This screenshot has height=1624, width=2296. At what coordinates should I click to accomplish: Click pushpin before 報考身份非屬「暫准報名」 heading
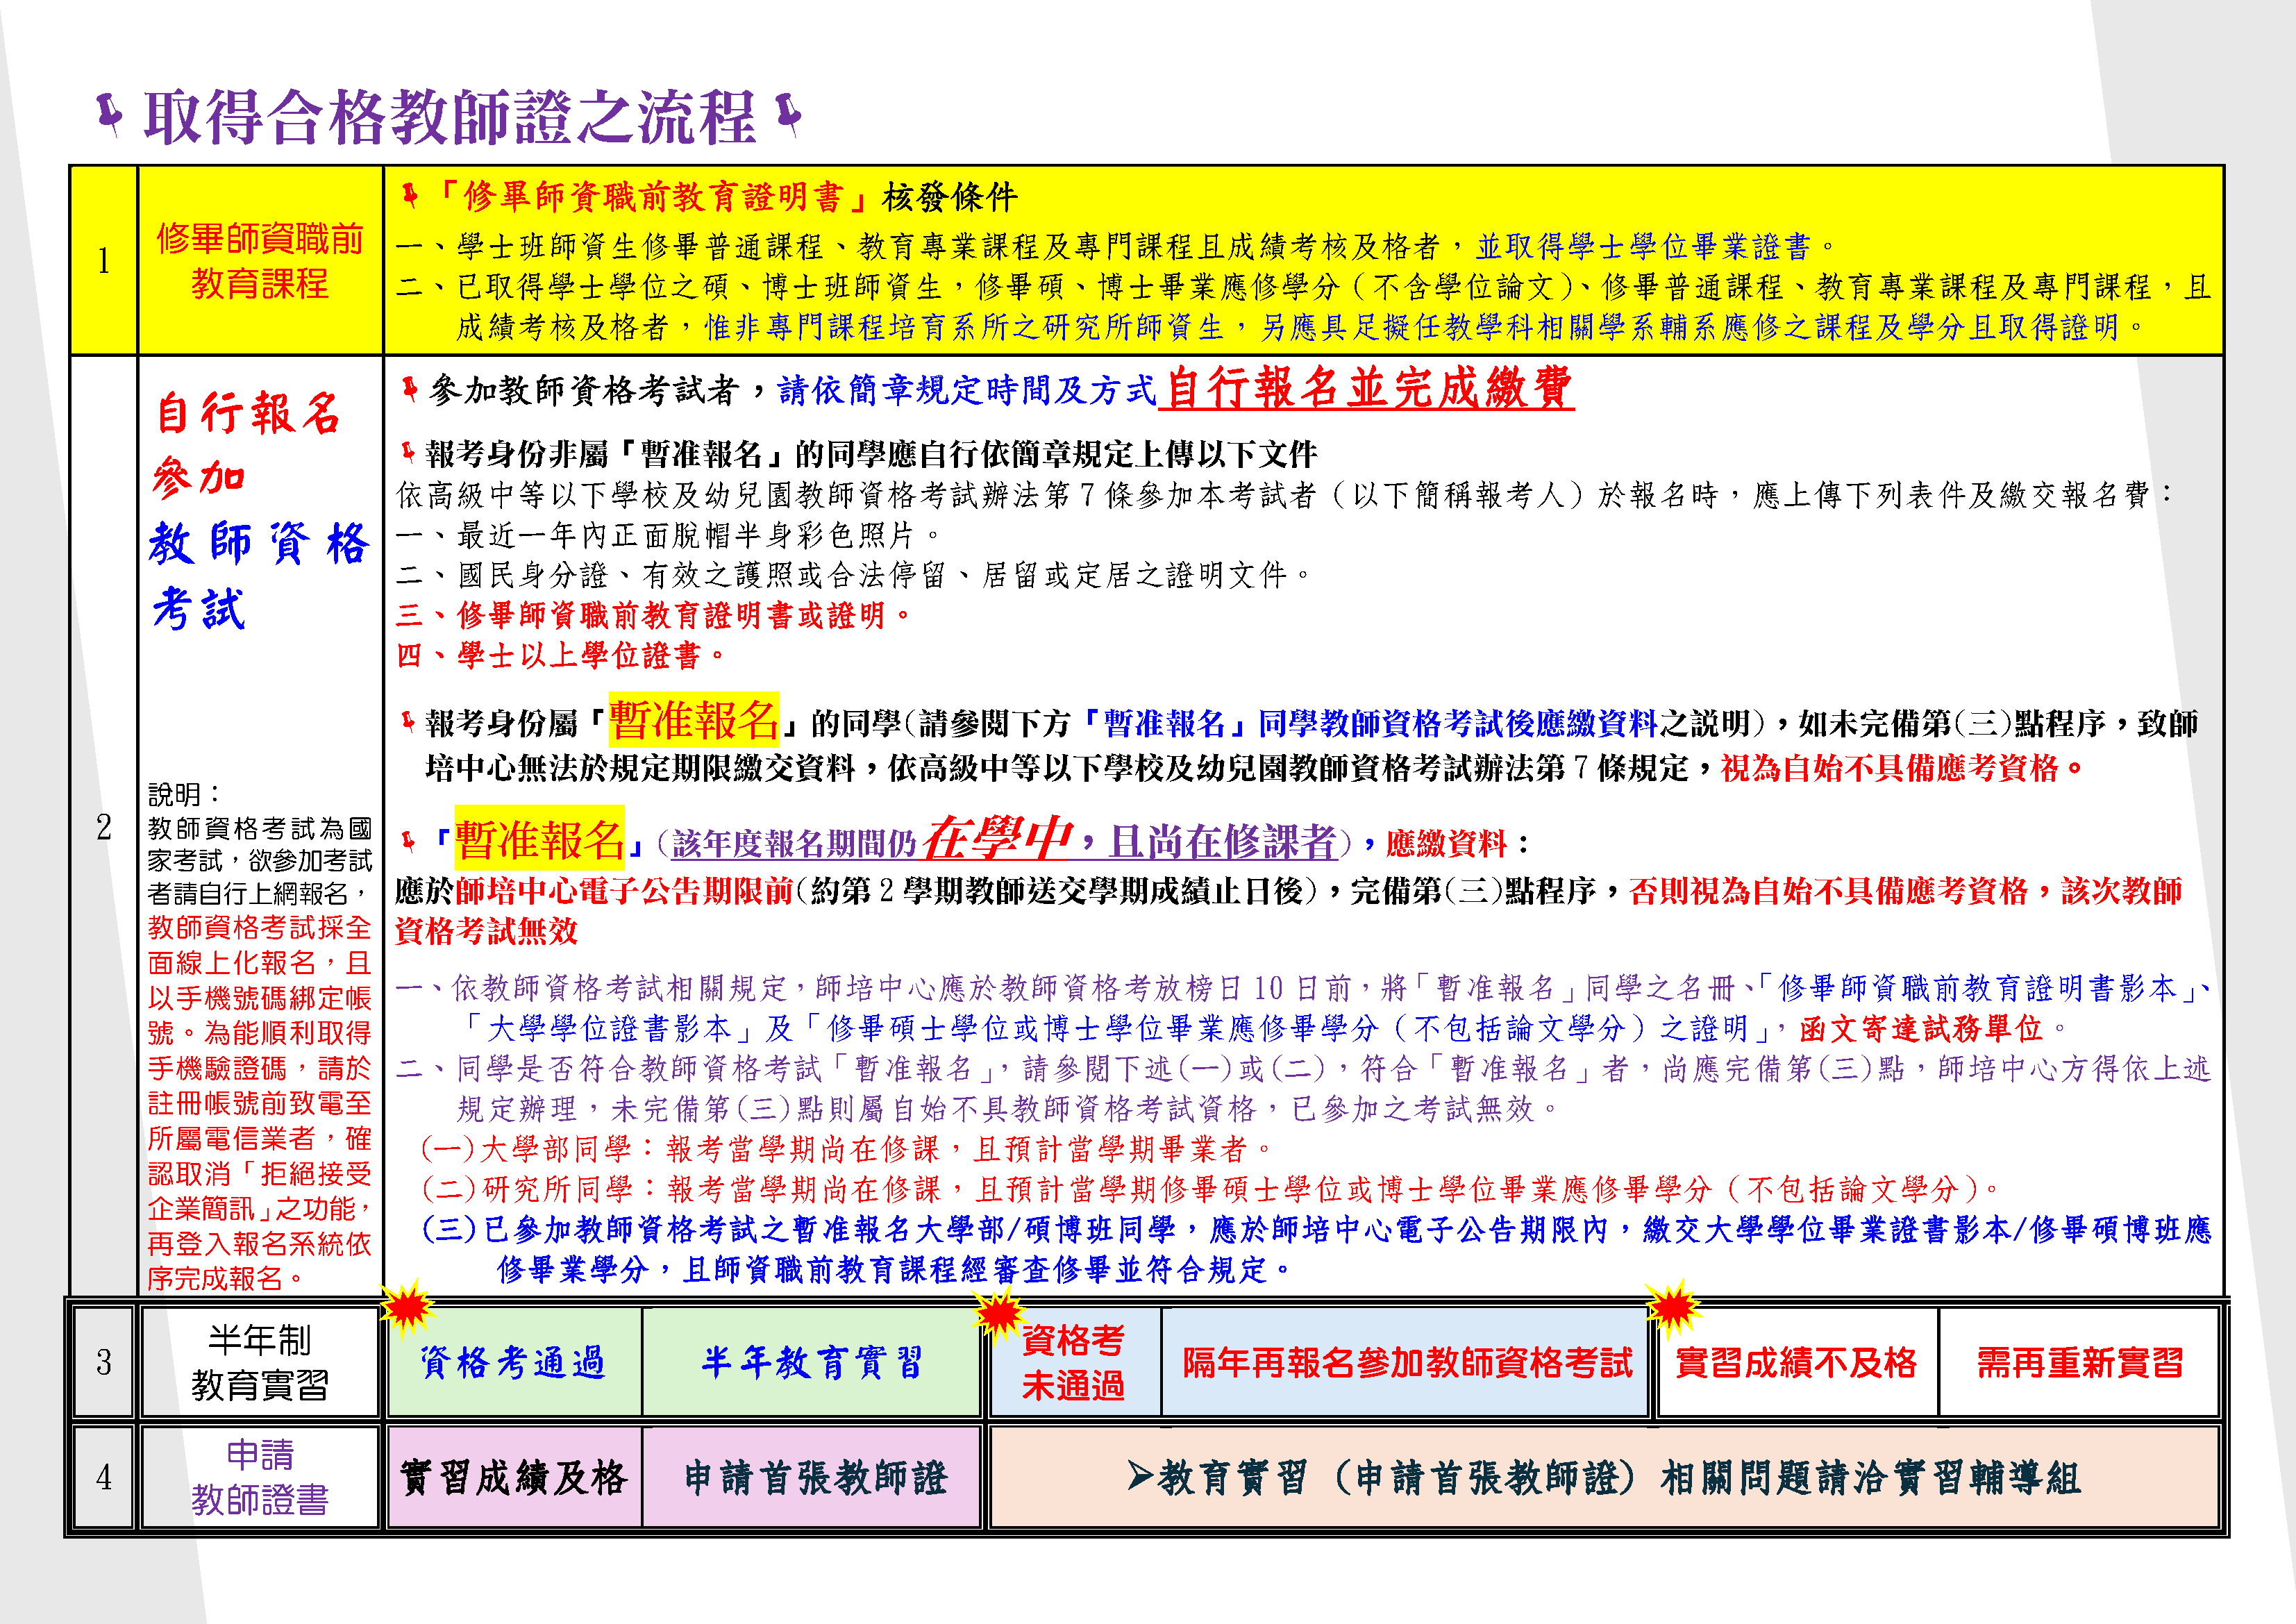tap(407, 453)
